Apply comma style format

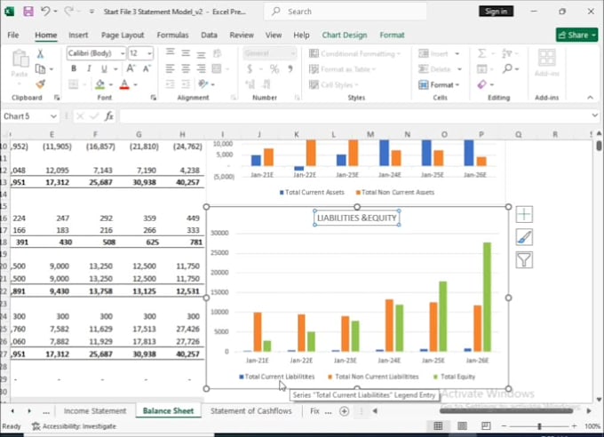290,69
